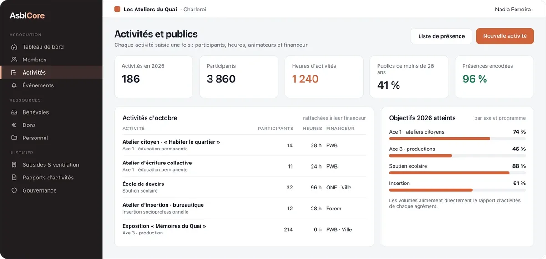The width and height of the screenshot is (546, 259).
Task: Click the Forem financeur cell
Action: pyautogui.click(x=334, y=209)
